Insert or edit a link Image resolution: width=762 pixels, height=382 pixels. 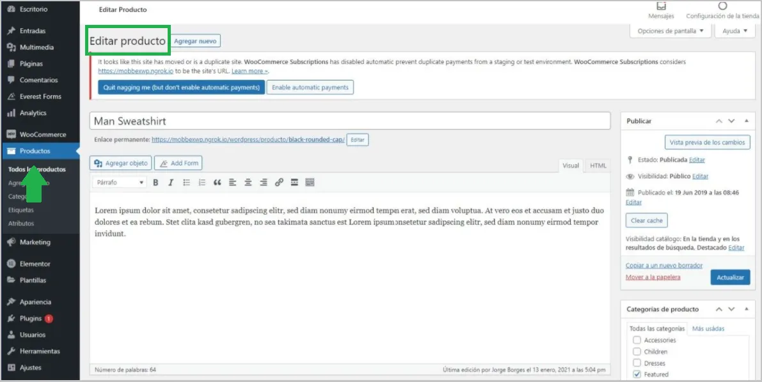pos(279,183)
